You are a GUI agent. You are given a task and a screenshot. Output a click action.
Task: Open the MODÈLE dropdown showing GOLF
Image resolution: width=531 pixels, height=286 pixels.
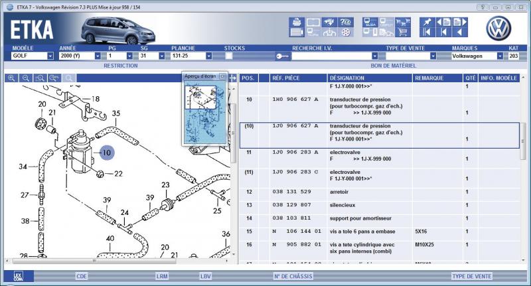pyautogui.click(x=50, y=56)
